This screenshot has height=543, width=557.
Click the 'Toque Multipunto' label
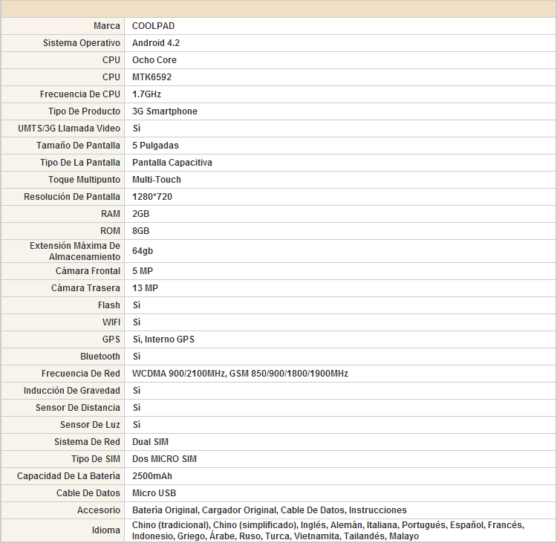84,180
